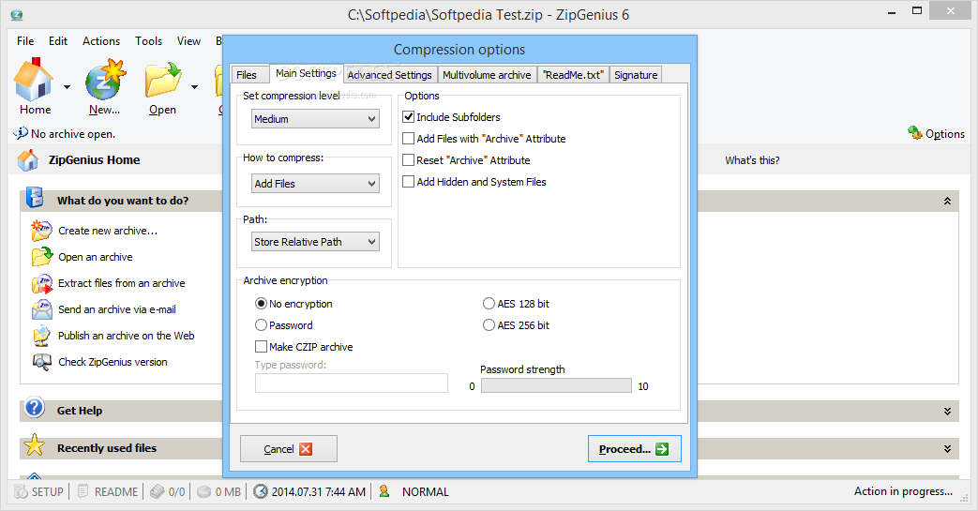Click the Type password input field
This screenshot has height=511, width=978.
tap(352, 383)
